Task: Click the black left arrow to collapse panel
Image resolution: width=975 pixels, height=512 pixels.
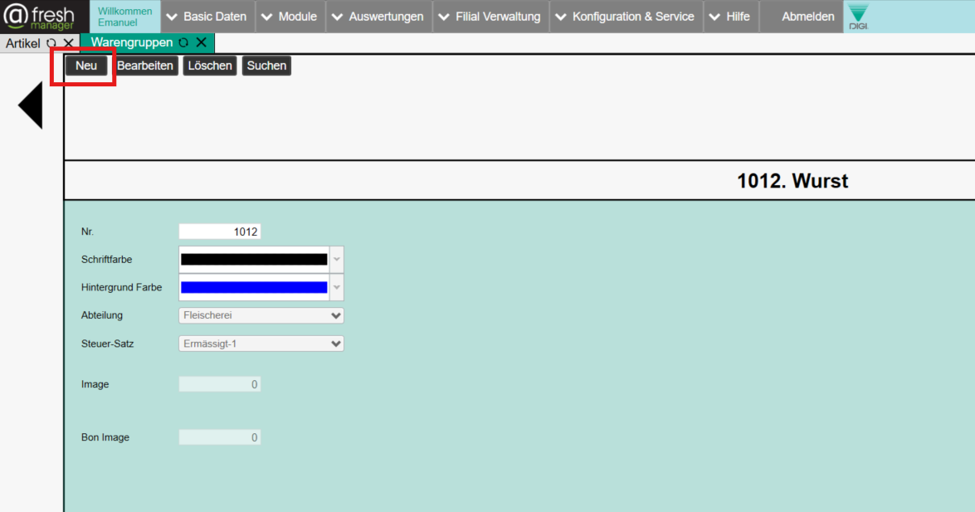Action: 31,105
